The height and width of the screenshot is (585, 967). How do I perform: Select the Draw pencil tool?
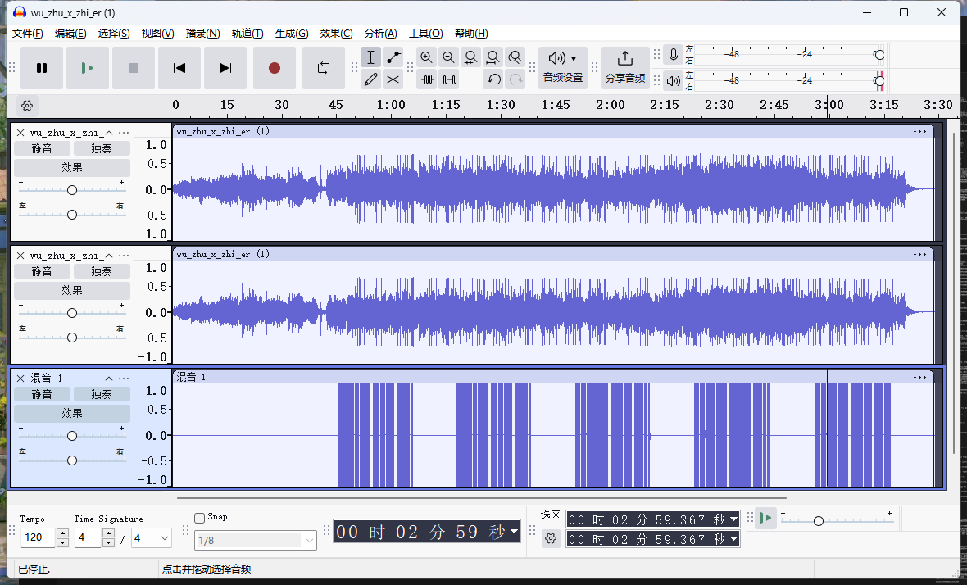click(x=371, y=79)
